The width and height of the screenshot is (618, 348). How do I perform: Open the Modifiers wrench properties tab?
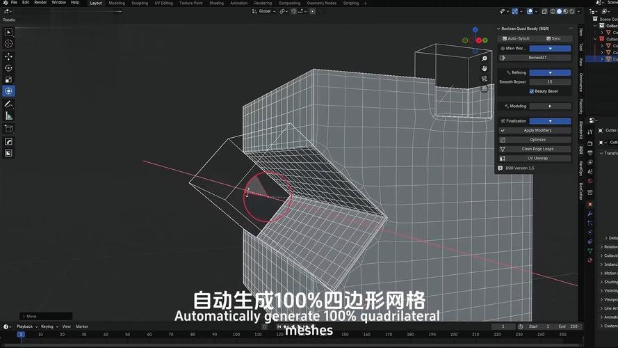click(x=590, y=214)
